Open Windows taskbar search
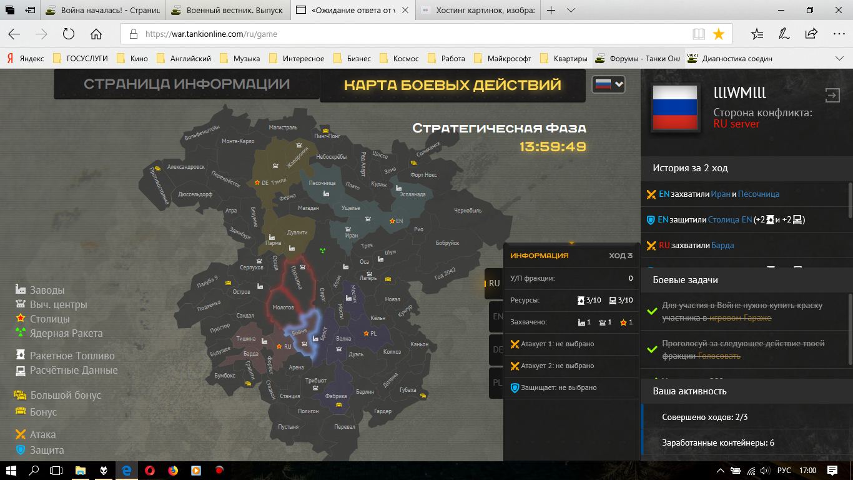 [x=34, y=470]
